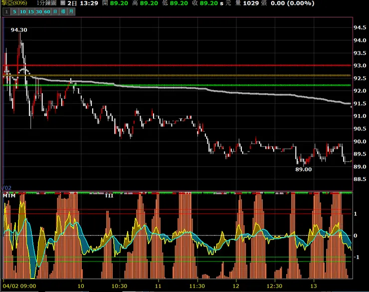Select the 1-minute timeframe button
This screenshot has height=292, width=369.
[x=6, y=11]
